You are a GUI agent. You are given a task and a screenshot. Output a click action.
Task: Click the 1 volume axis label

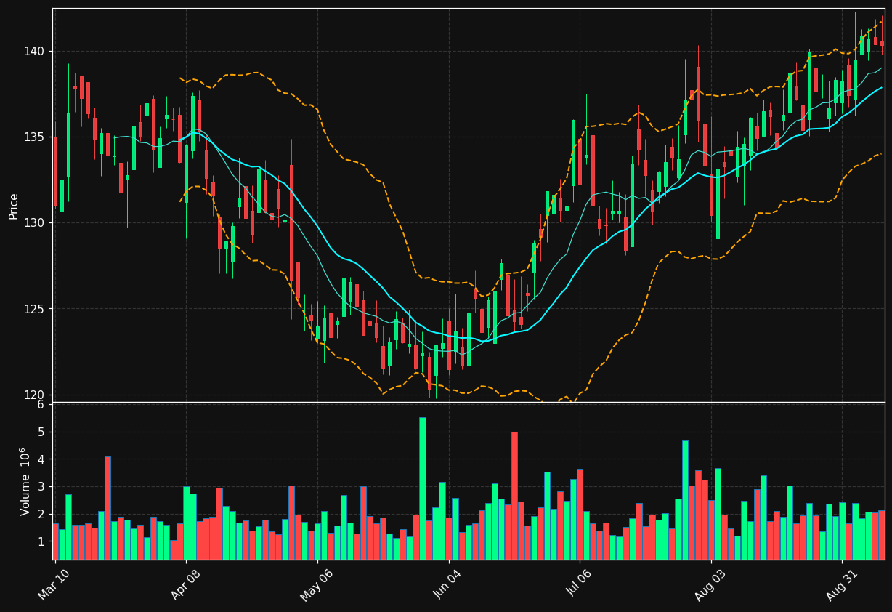point(41,541)
